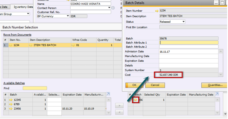Switch to Inventory Data tab
Image resolution: width=228 pixels, height=119 pixels.
(x=23, y=7)
